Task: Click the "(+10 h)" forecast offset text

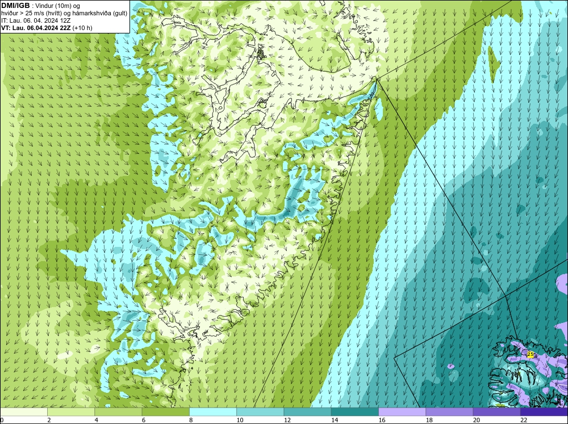Action: (x=82, y=28)
